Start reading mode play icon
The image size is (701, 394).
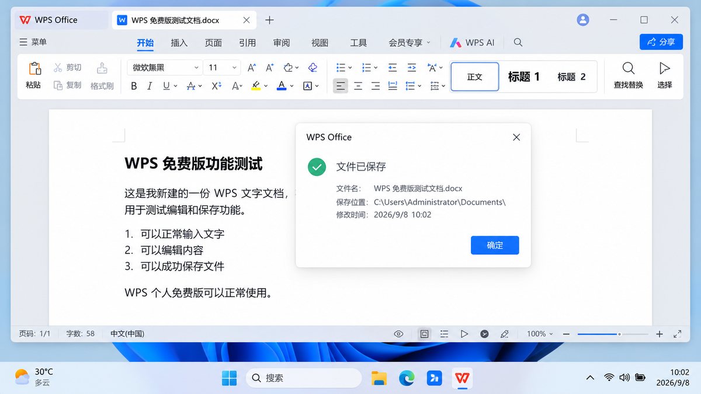click(x=464, y=334)
